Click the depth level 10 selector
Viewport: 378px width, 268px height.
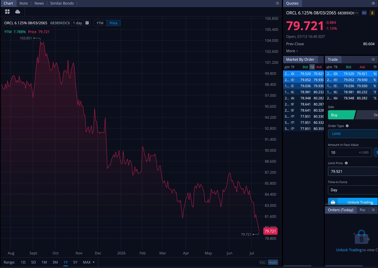coord(312,67)
